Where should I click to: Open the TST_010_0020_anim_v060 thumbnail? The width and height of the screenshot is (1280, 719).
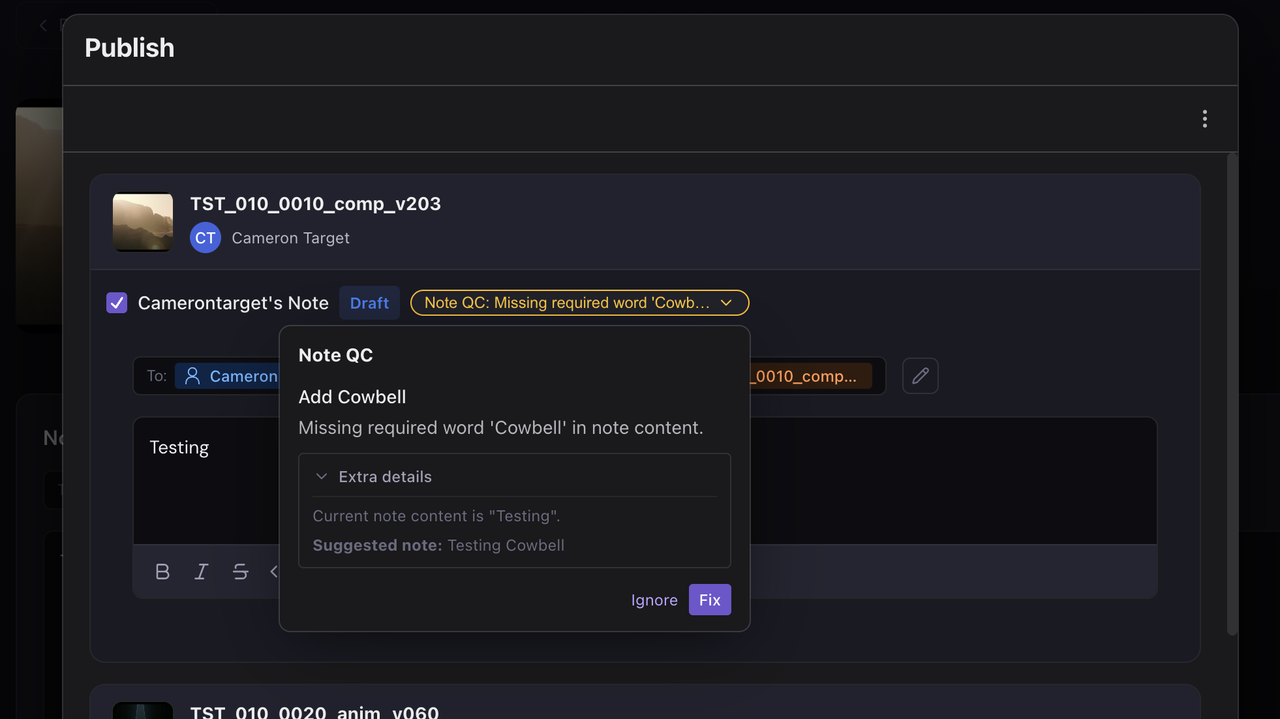[x=143, y=711]
